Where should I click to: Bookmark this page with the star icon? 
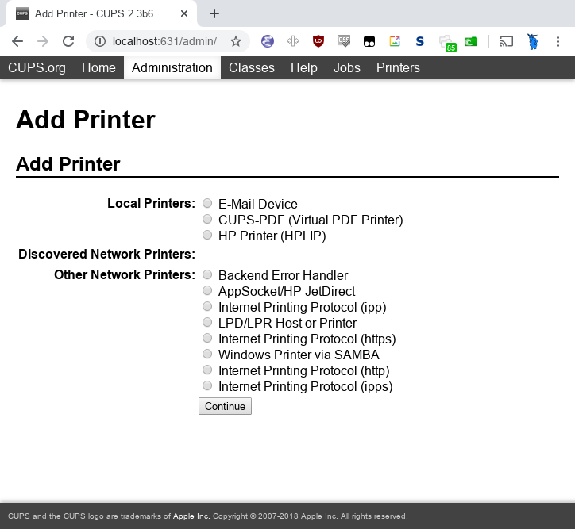click(x=236, y=41)
